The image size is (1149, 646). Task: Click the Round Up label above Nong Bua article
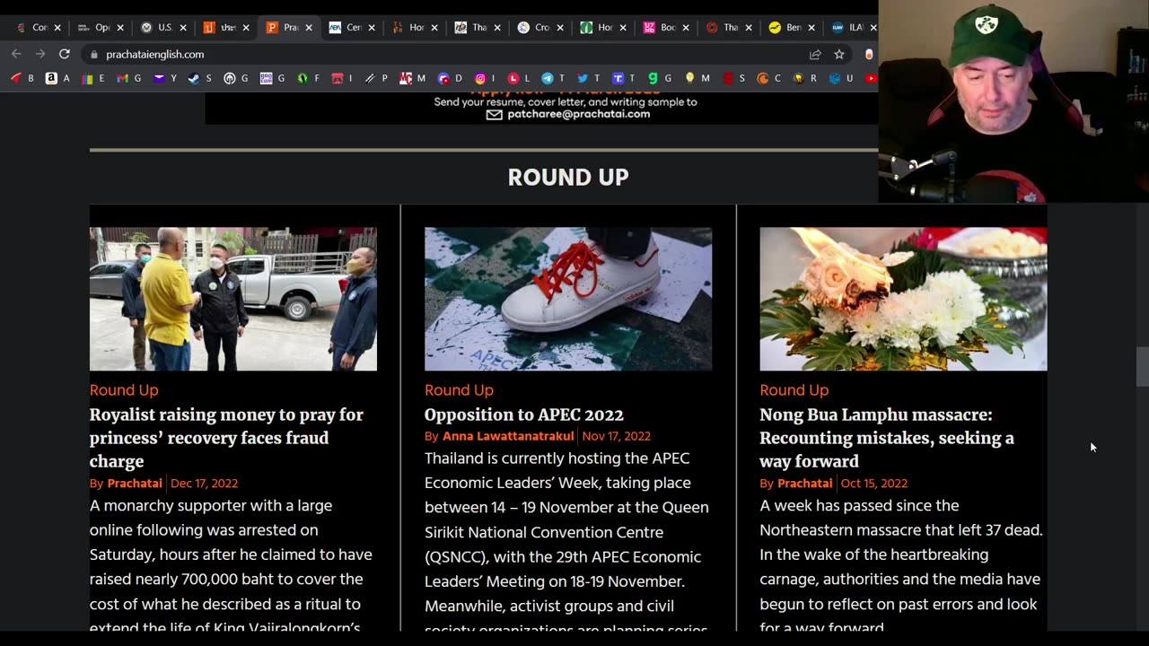point(794,390)
